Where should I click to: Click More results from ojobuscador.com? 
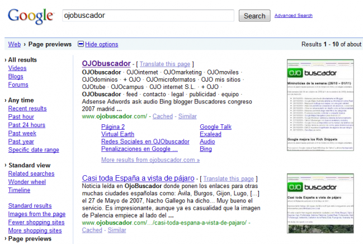point(150,159)
